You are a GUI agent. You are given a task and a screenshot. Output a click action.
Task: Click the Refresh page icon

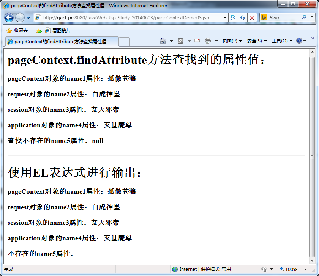tap(243, 18)
